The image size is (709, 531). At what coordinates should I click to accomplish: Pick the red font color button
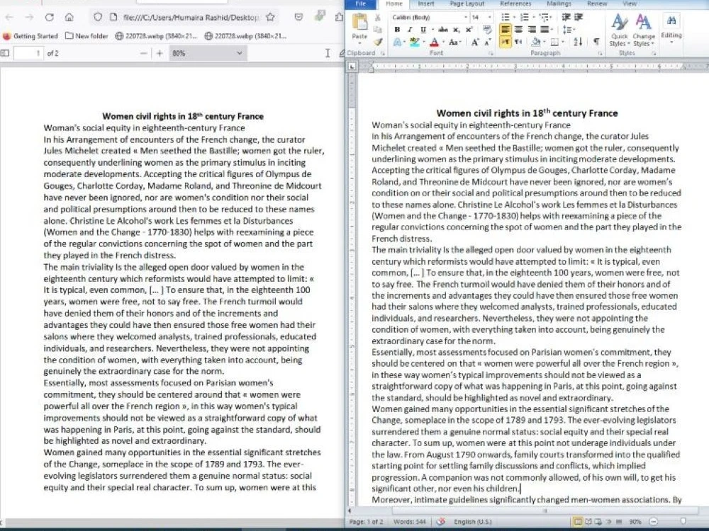434,42
